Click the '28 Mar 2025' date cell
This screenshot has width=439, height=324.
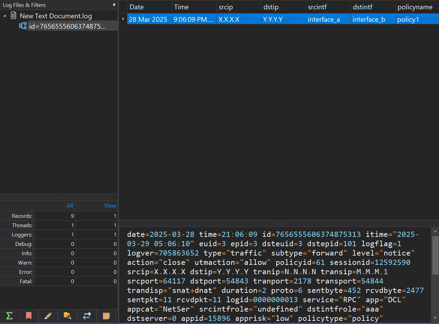[149, 19]
